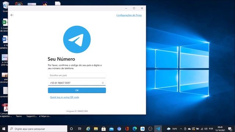Viewport: 235px width, 132px height.
Task: Open the 70°F weather widget
Action: pyautogui.click(x=172, y=129)
